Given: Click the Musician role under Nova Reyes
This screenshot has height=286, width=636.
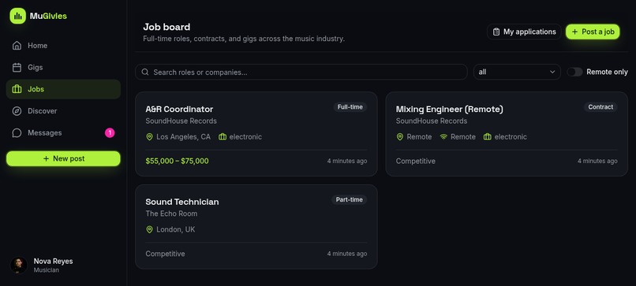Looking at the screenshot, I should coord(47,270).
